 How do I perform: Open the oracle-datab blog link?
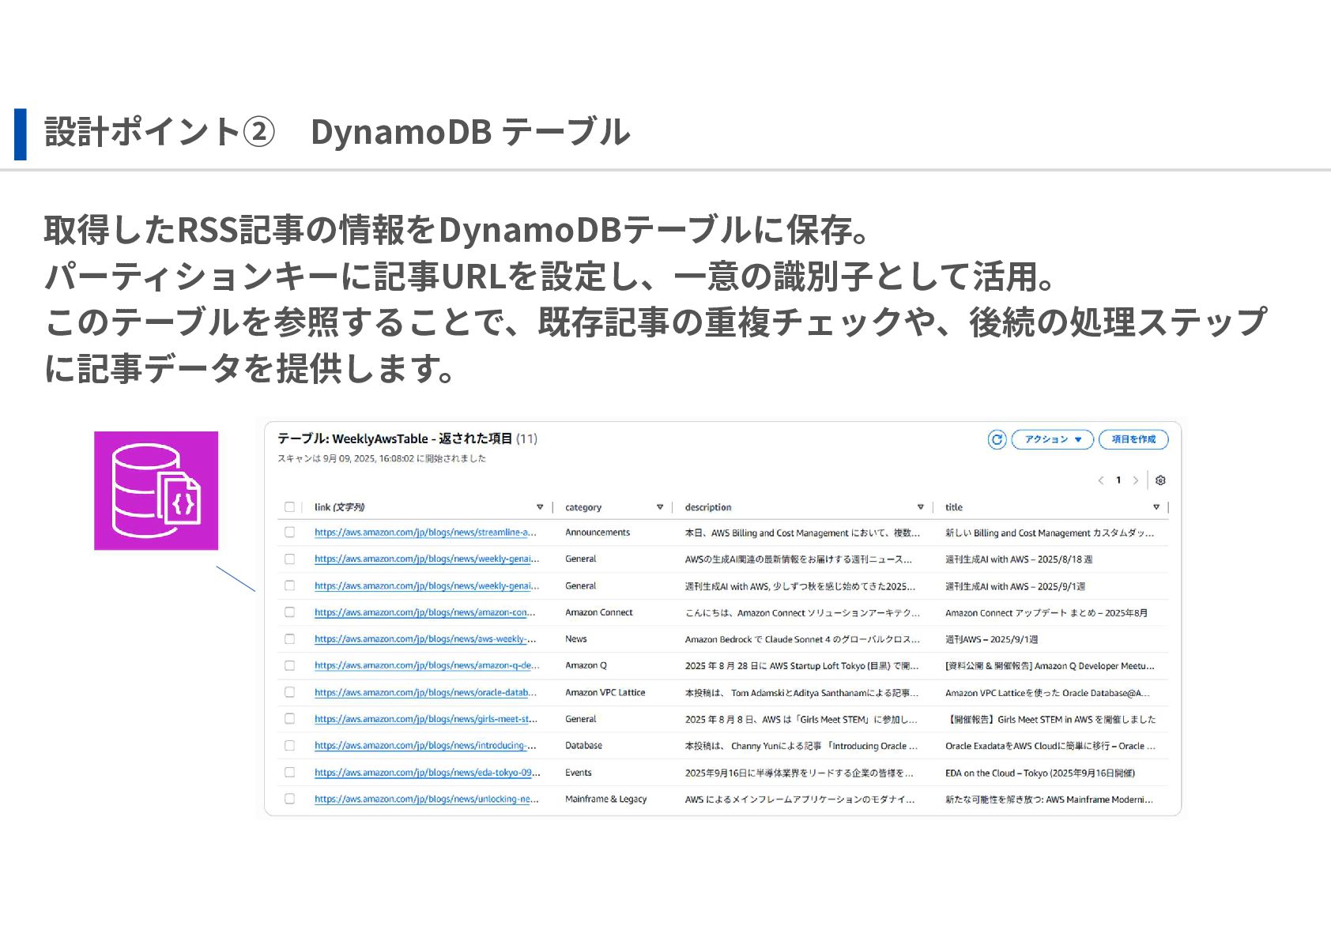tap(425, 692)
